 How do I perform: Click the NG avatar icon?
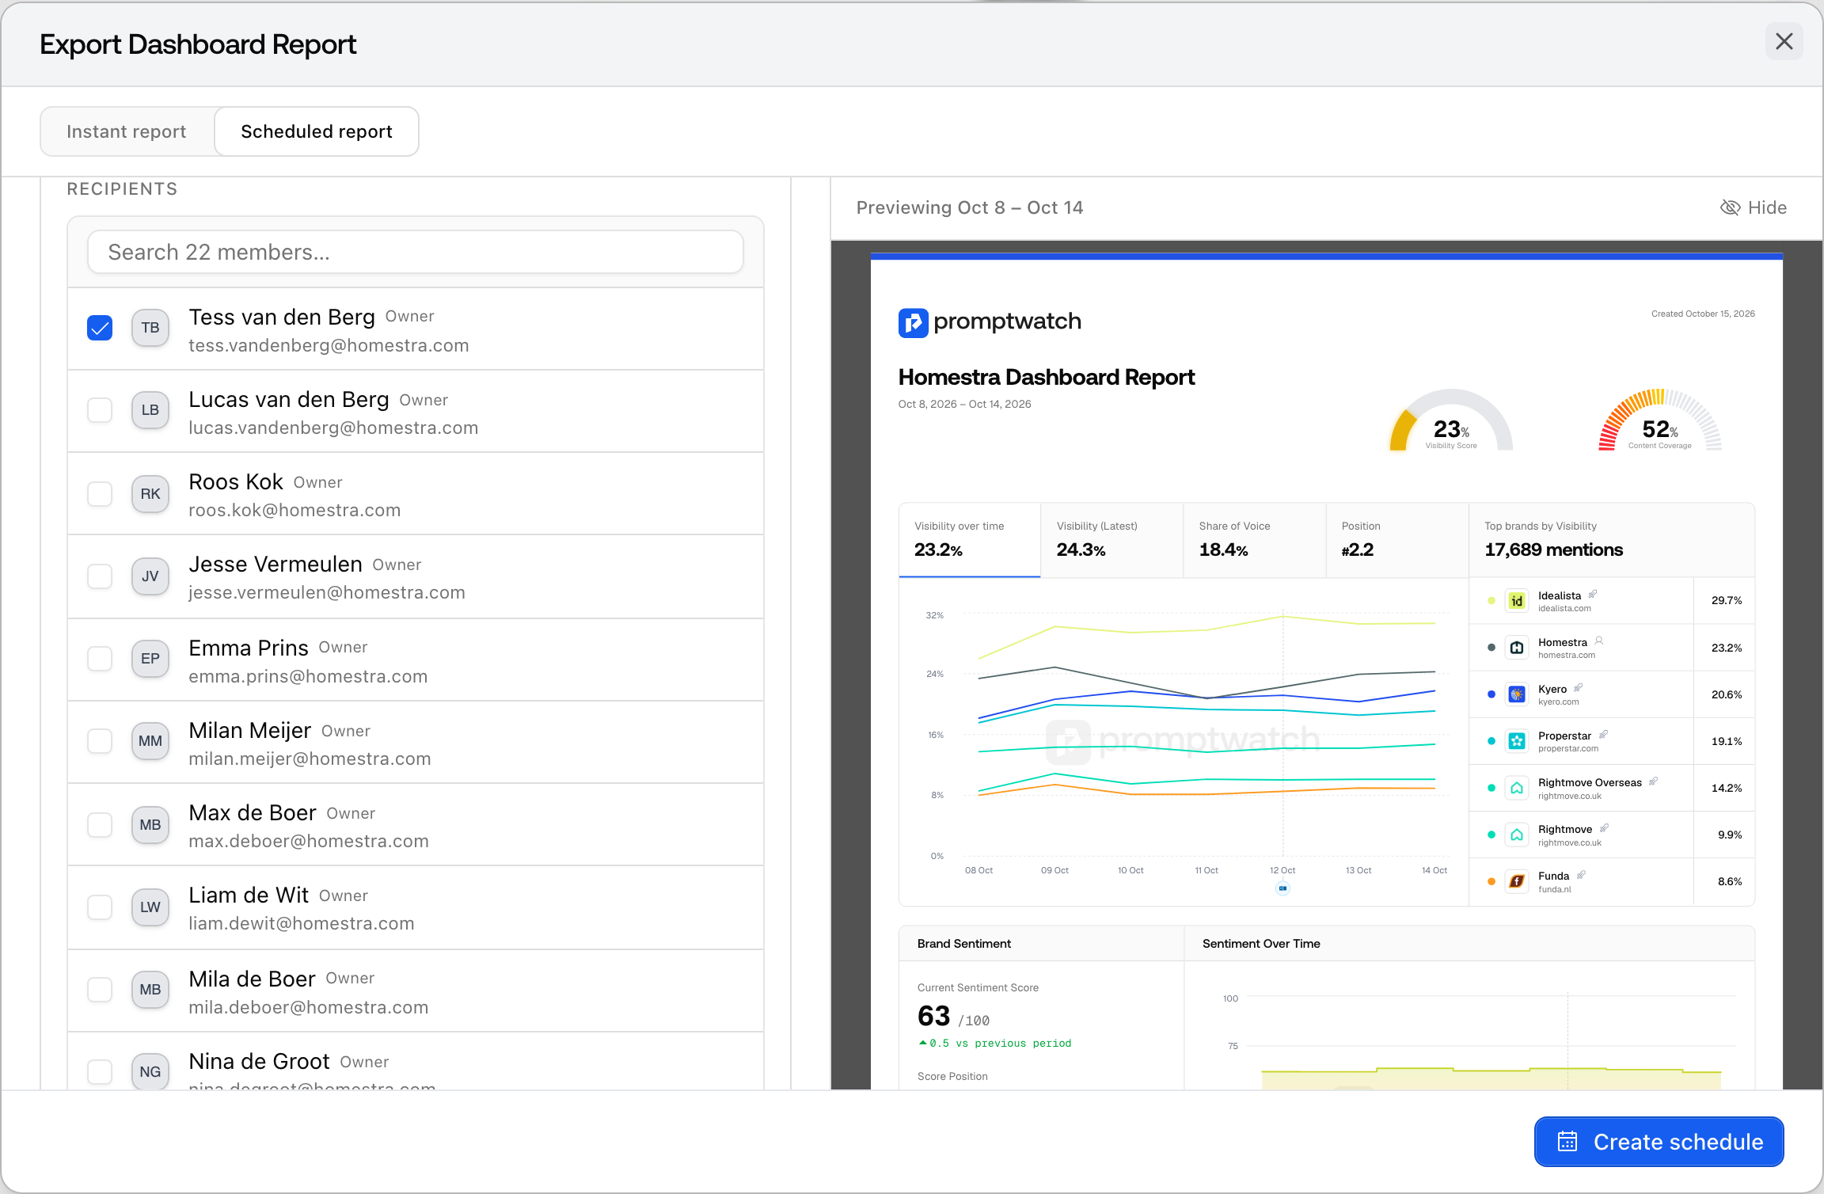click(x=150, y=1072)
